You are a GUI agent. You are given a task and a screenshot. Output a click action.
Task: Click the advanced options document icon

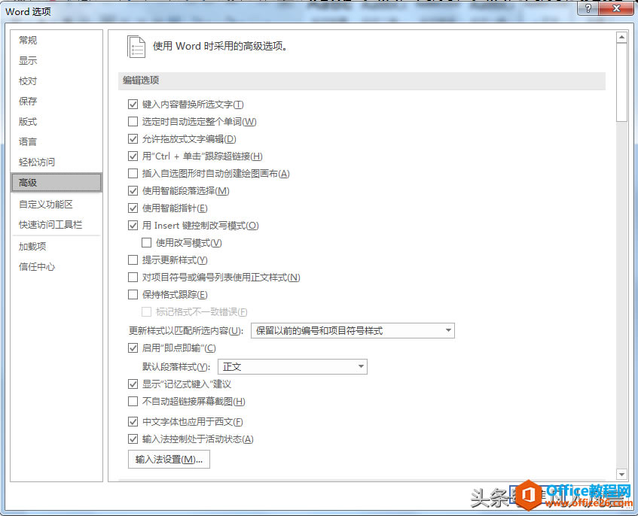pos(136,47)
